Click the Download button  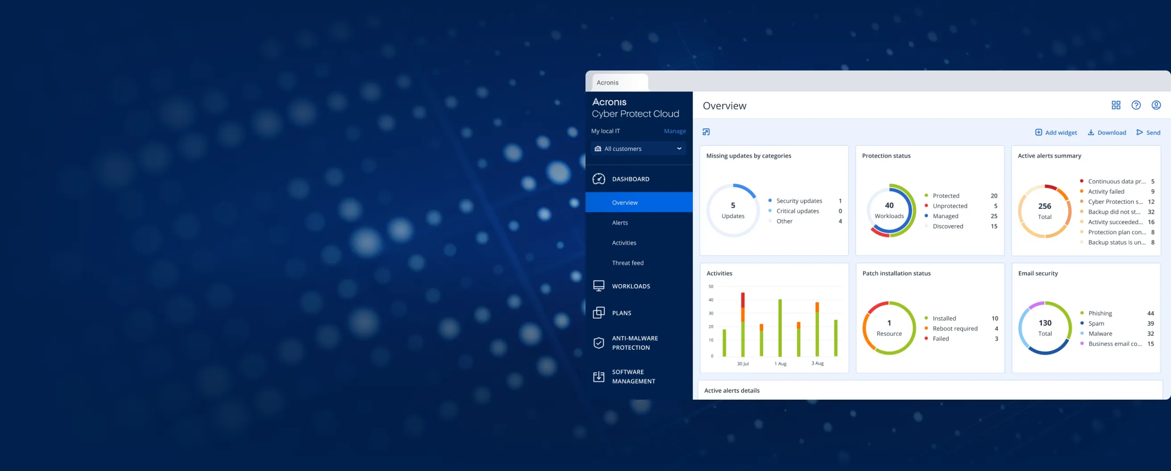(x=1106, y=132)
